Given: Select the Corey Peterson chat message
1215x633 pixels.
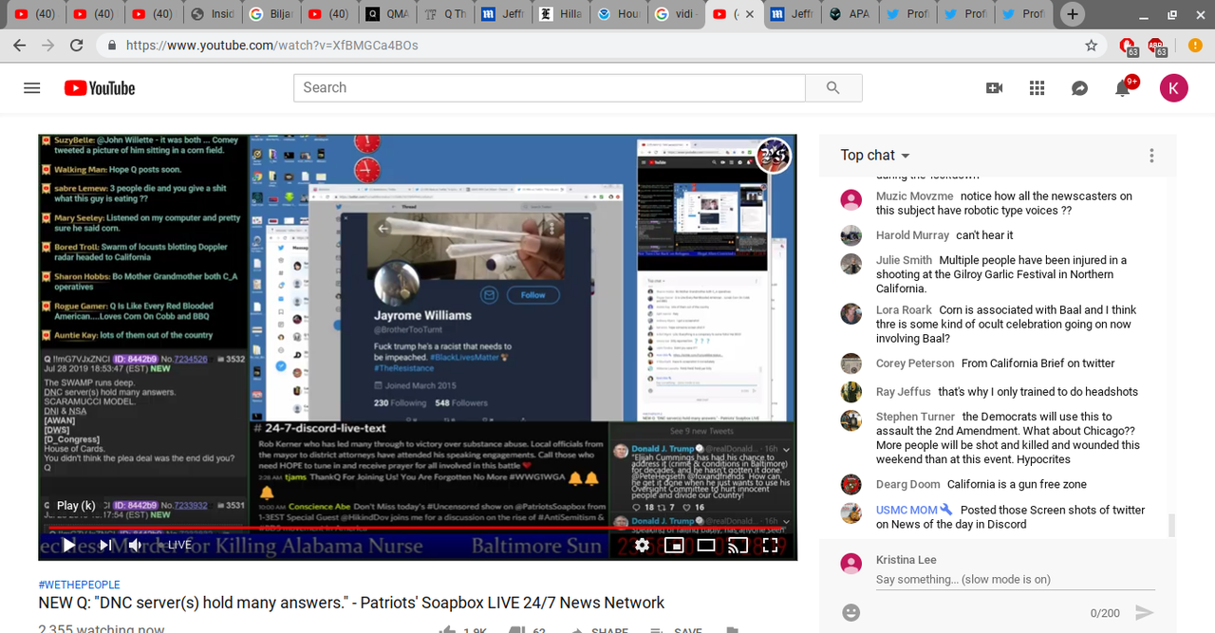Looking at the screenshot, I should pyautogui.click(x=998, y=363).
